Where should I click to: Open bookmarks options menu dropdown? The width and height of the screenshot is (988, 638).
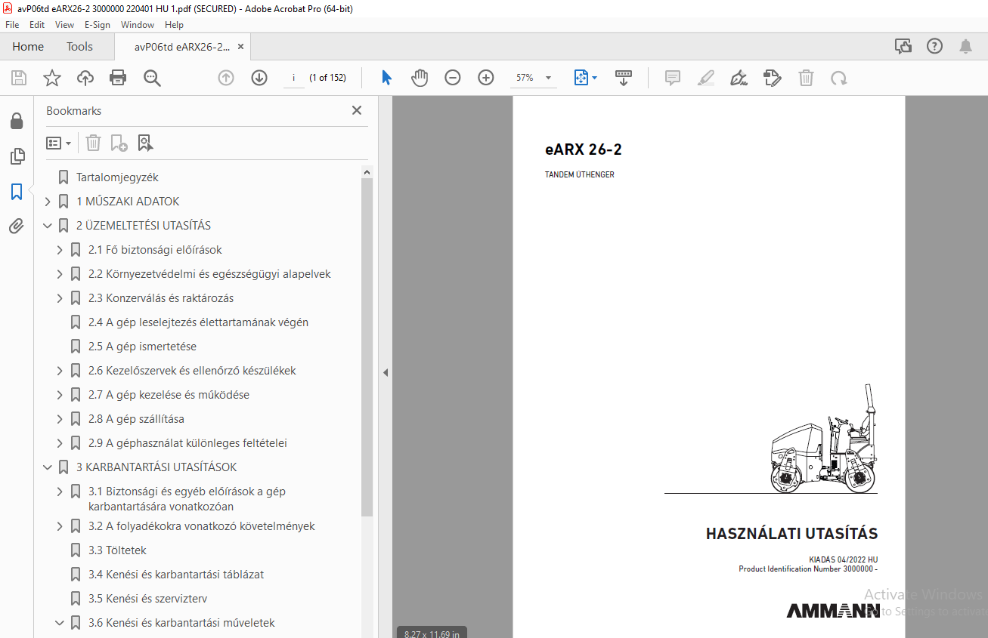pos(59,143)
